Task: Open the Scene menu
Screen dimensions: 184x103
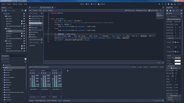Action: click(3, 4)
